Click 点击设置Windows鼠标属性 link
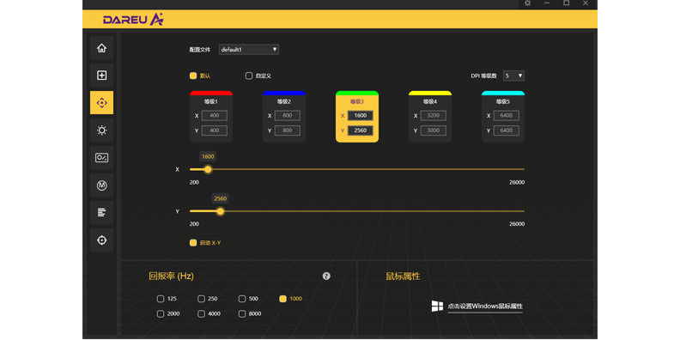Image resolution: width=680 pixels, height=340 pixels. (x=485, y=307)
